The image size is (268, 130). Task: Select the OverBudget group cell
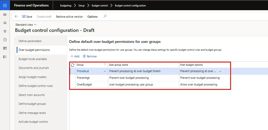[x=92, y=84]
